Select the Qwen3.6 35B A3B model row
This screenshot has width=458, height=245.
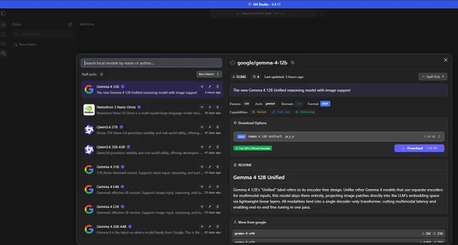pyautogui.click(x=152, y=150)
